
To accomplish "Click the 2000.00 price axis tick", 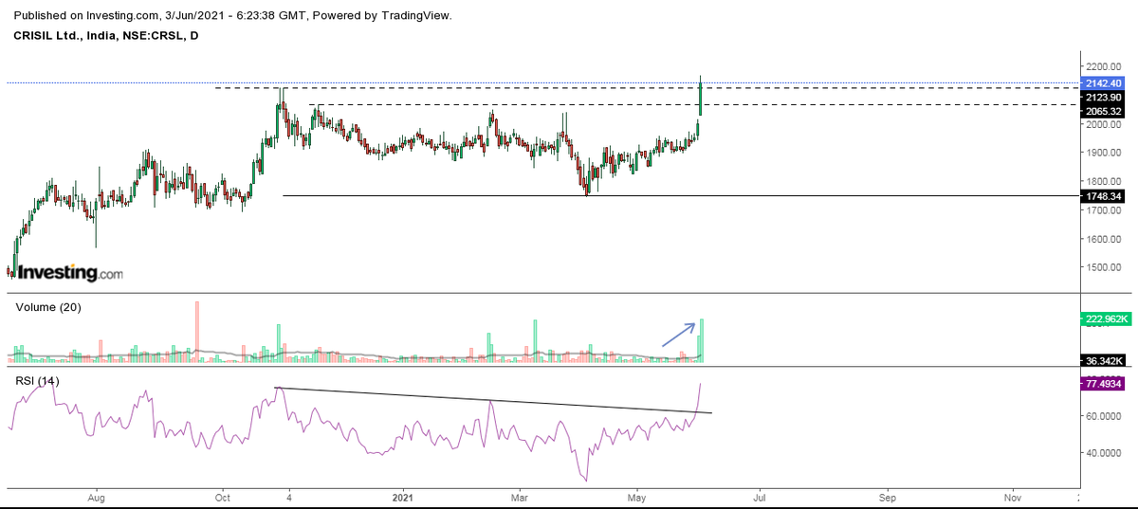I will click(1104, 124).
